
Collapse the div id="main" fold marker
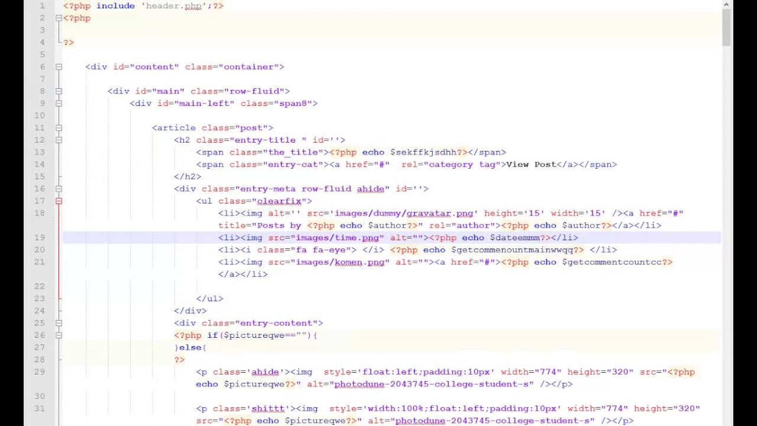click(59, 91)
